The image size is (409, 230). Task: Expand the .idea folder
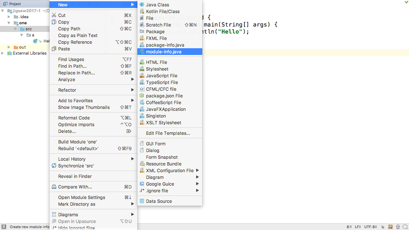tap(9, 17)
